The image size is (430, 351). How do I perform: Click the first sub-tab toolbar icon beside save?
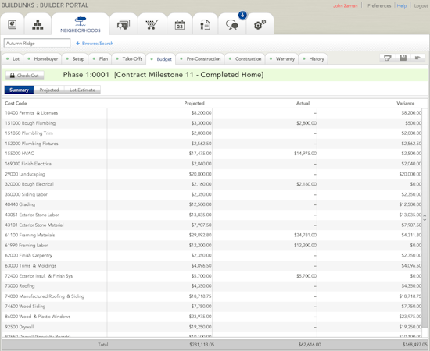tap(387, 58)
